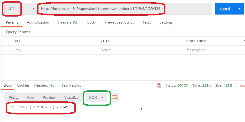This screenshot has width=245, height=122.
Task: View the response Headers (10) tab
Action: [45, 85]
